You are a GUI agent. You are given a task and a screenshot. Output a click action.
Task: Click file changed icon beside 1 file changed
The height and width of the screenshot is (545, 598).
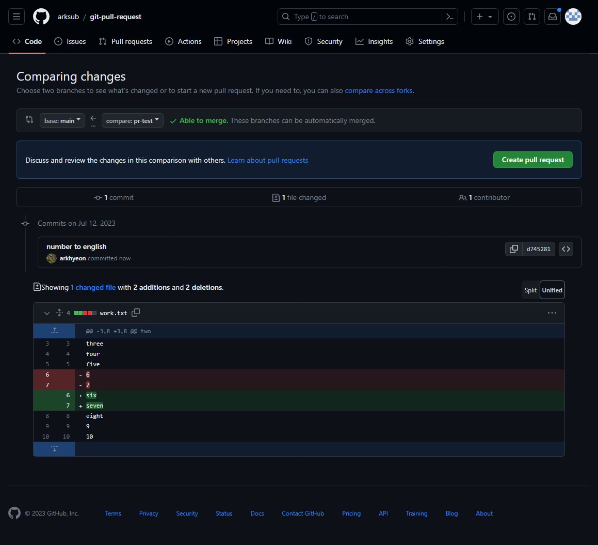(x=276, y=197)
